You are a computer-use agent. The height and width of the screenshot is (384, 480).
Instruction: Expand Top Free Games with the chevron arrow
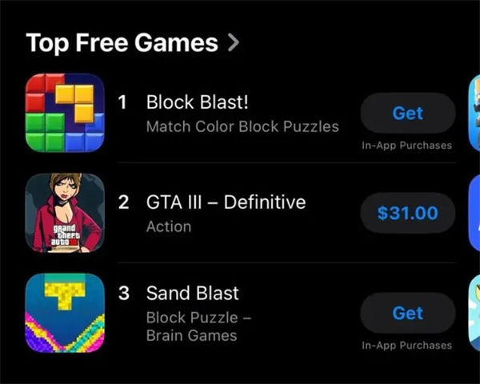pyautogui.click(x=234, y=43)
